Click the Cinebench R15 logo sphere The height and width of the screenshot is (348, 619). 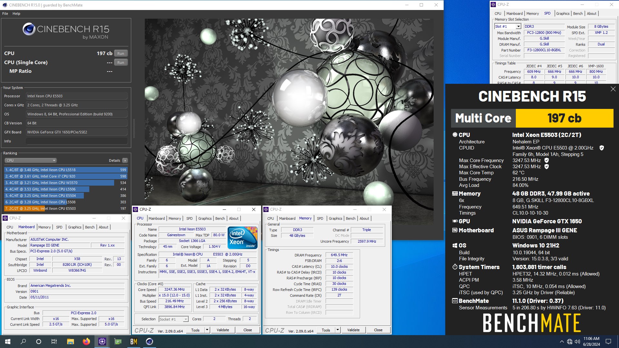[x=29, y=29]
